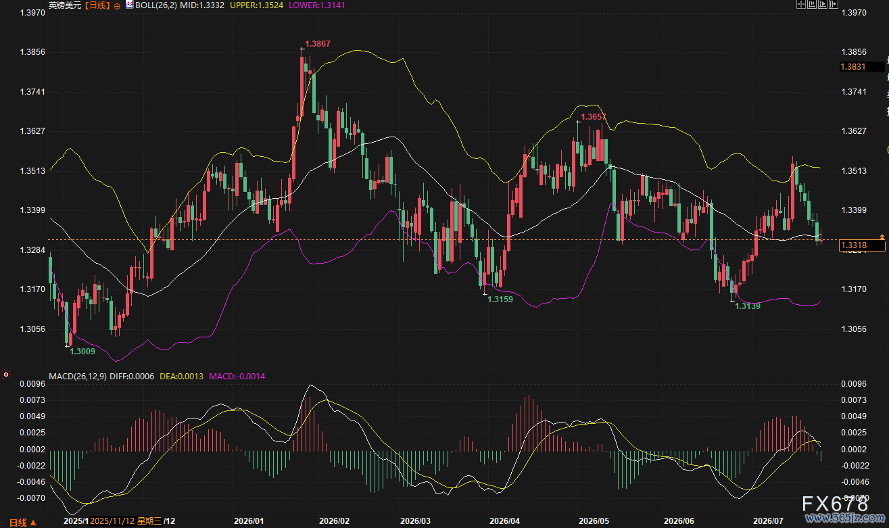The image size is (889, 528).
Task: Click the 1.3159 low price label
Action: (500, 299)
